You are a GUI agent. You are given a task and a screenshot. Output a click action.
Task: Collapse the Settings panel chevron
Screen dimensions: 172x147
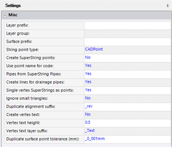click(x=168, y=5)
